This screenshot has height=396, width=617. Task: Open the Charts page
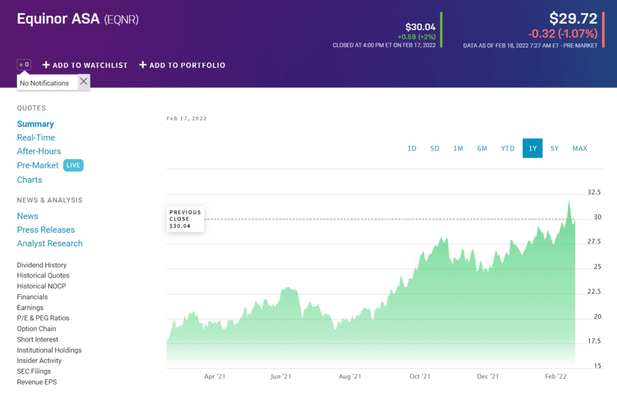[30, 180]
